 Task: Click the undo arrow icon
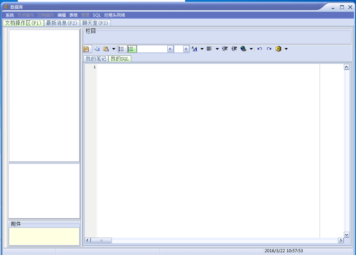(x=260, y=49)
